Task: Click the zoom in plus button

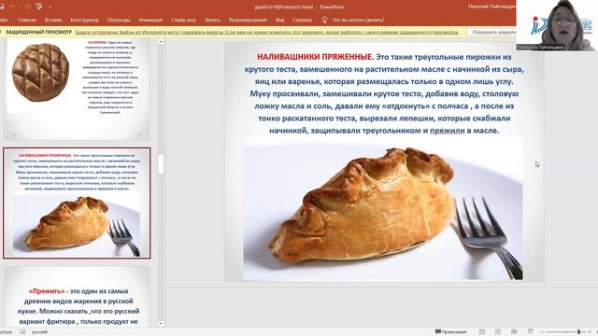Action: 590,332
